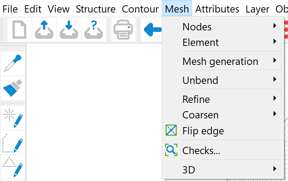The width and height of the screenshot is (288, 181).
Task: Select the eyedropper tool
Action: pyautogui.click(x=13, y=63)
